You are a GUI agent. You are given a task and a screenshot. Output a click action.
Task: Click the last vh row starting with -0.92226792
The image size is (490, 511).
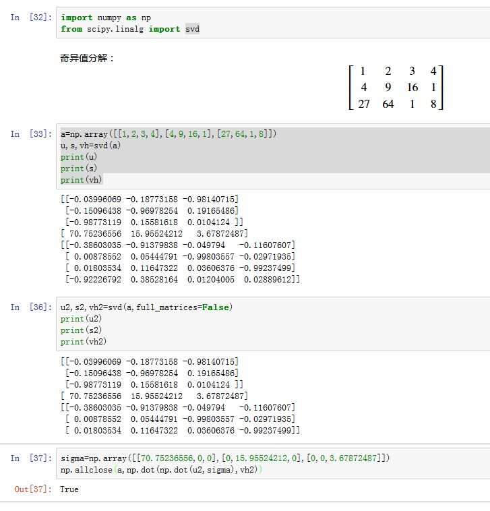point(181,279)
